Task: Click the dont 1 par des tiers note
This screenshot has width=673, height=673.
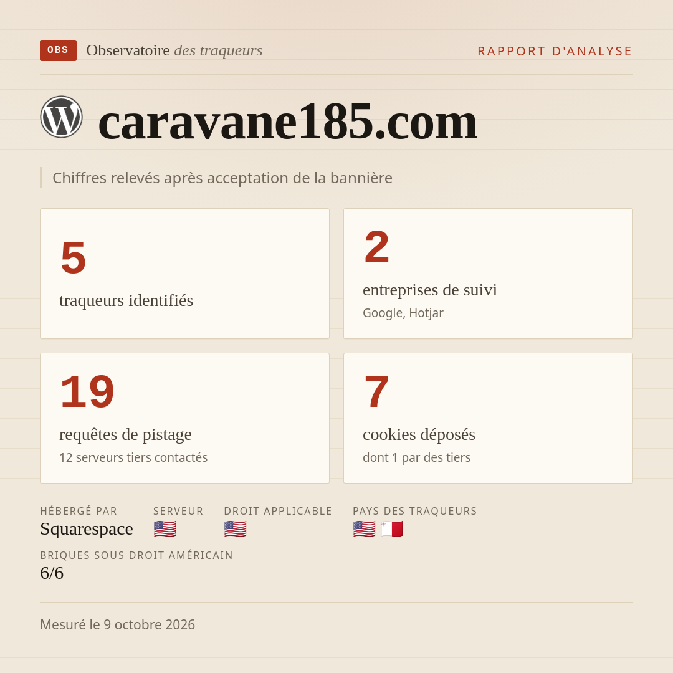Action: [x=417, y=457]
